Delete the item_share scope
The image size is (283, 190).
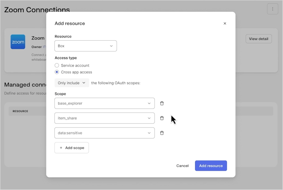point(162,118)
